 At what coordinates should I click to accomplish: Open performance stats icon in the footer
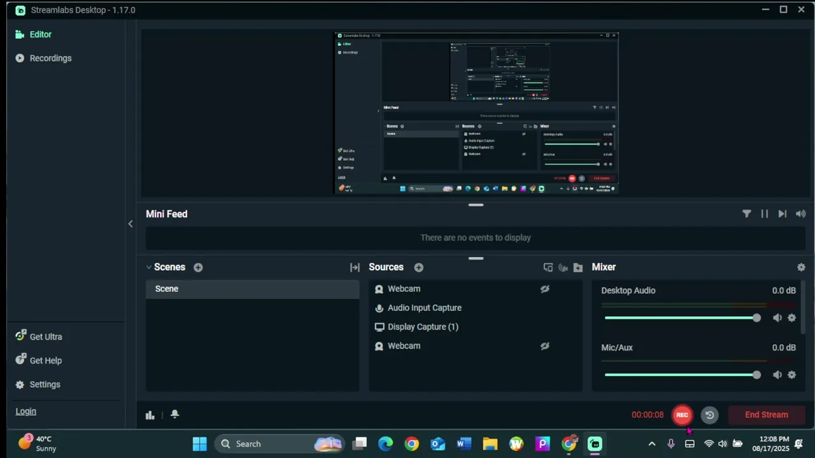point(150,415)
